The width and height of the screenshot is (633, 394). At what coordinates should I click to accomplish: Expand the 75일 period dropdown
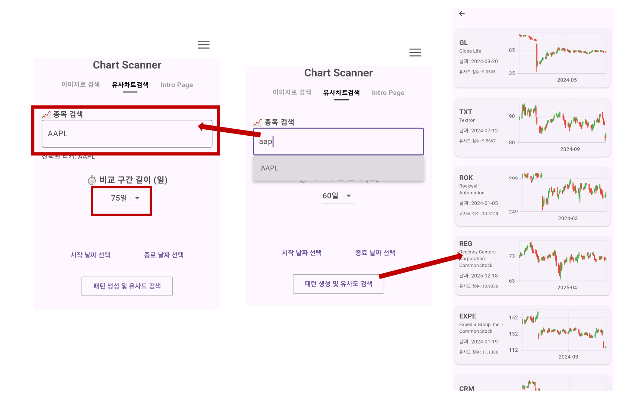click(x=125, y=198)
